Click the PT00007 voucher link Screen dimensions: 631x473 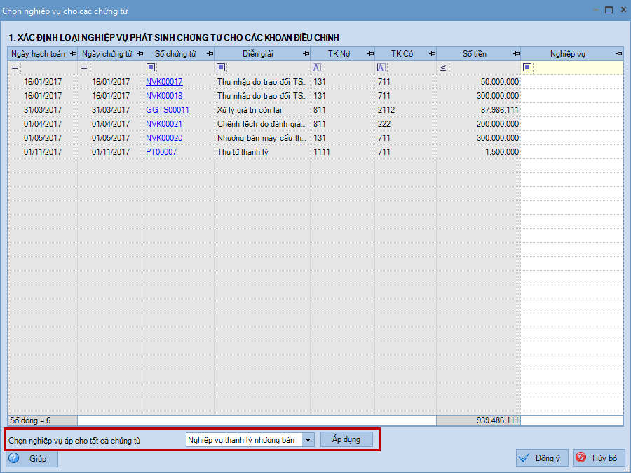(x=161, y=152)
